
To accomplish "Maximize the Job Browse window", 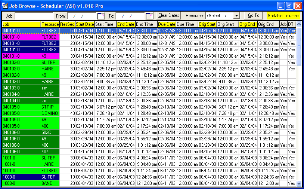I will 289,6.
